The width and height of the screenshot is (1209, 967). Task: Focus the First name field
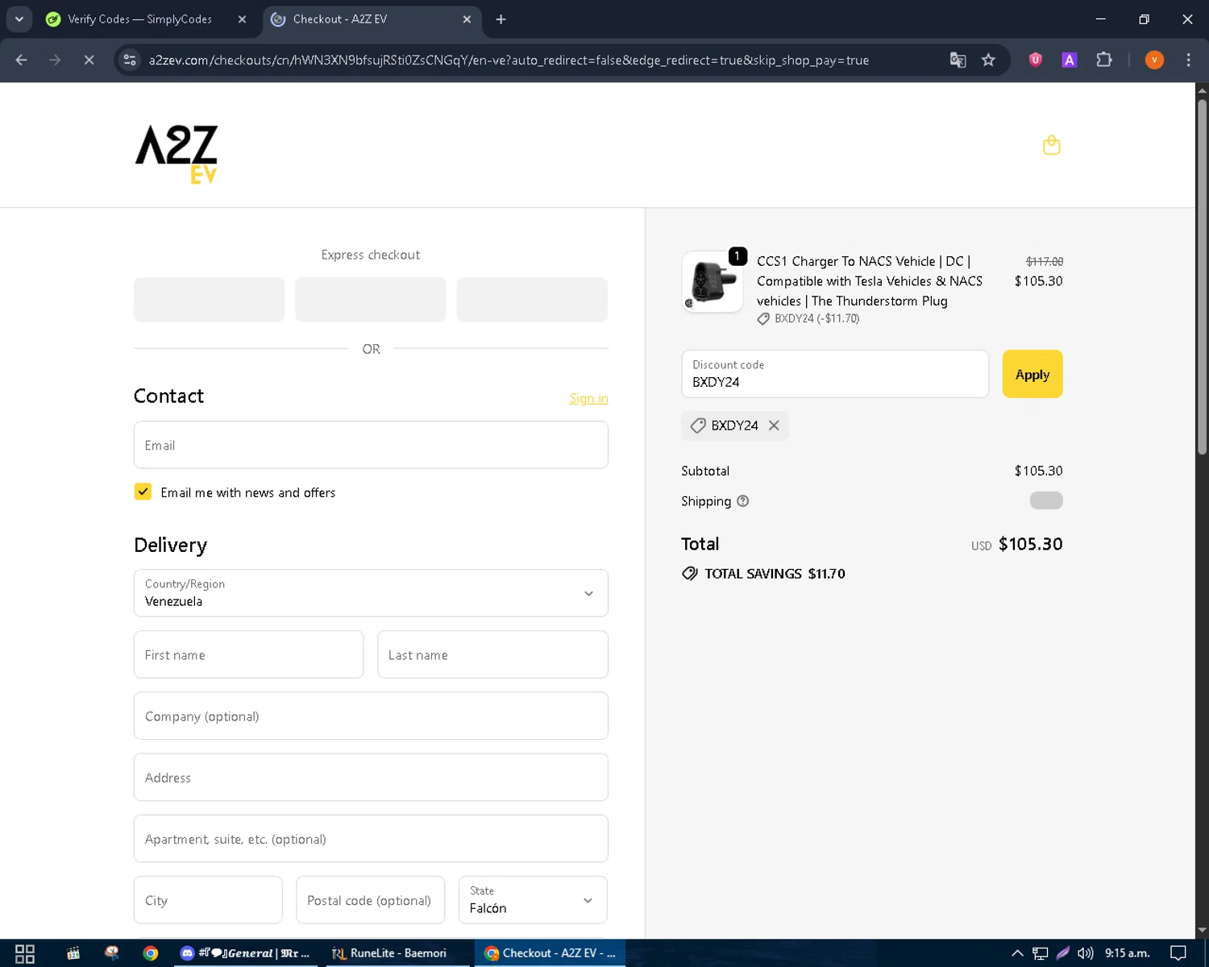click(x=248, y=654)
